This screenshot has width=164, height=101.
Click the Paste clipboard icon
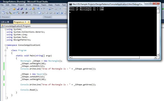[x=34, y=9]
